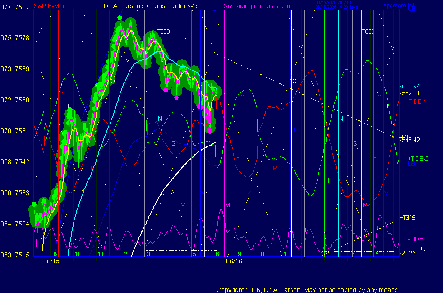Click the copyright notice text
Viewport: 443px width, 293px height.
(x=308, y=290)
